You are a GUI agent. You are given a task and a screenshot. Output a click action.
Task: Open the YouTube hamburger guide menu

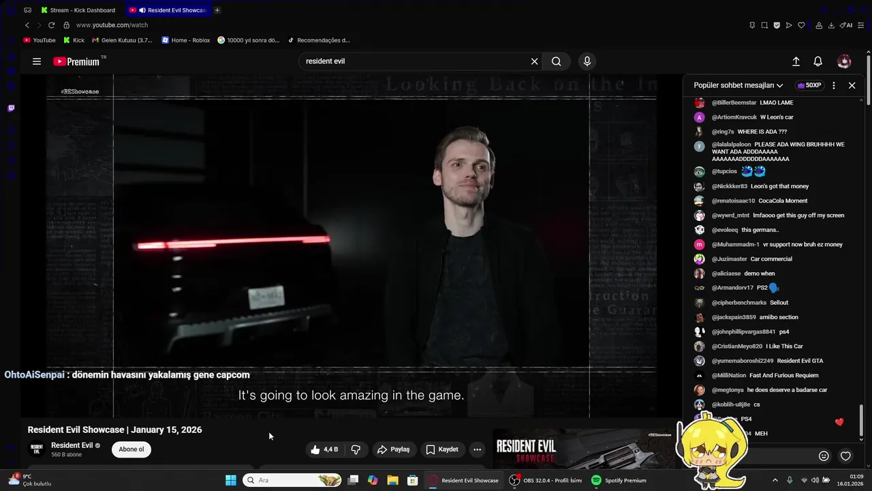37,61
